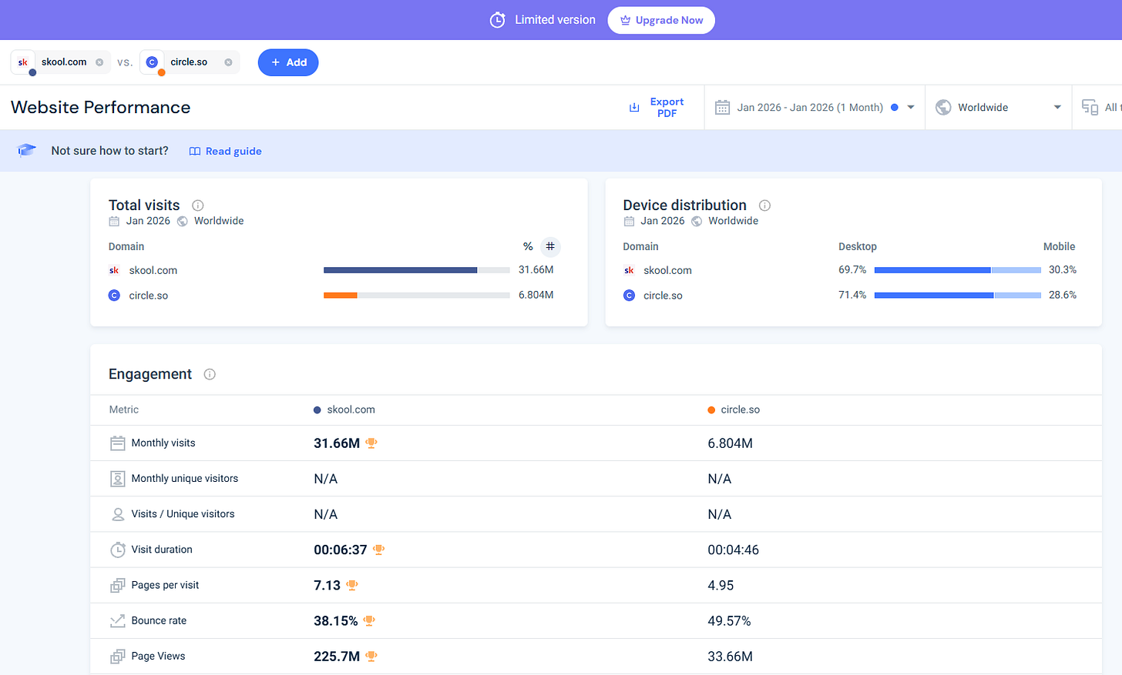Click the 00:04:46 visit duration value
The image size is (1122, 675).
coord(734,550)
